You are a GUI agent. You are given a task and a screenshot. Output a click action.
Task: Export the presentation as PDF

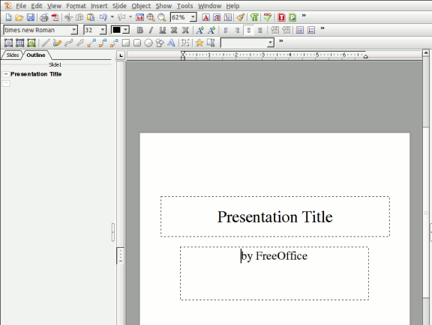(55, 17)
